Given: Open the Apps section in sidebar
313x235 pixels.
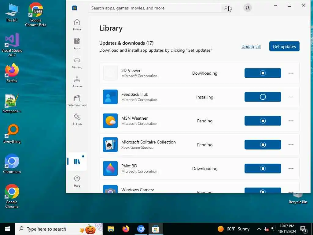Looking at the screenshot, I should pyautogui.click(x=77, y=44).
